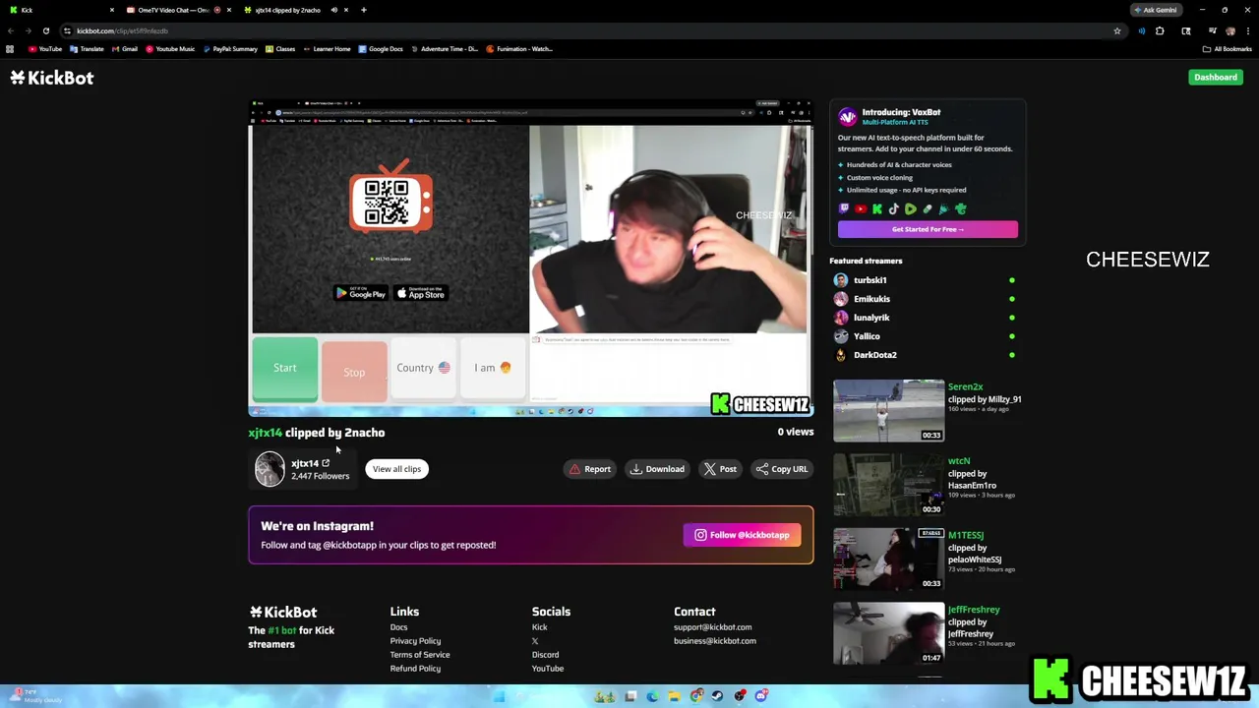Viewport: 1259px width, 708px height.
Task: Go back using the browser back arrow
Action: [x=11, y=30]
